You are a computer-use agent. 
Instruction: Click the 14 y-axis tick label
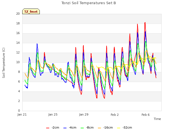pos(18,43)
